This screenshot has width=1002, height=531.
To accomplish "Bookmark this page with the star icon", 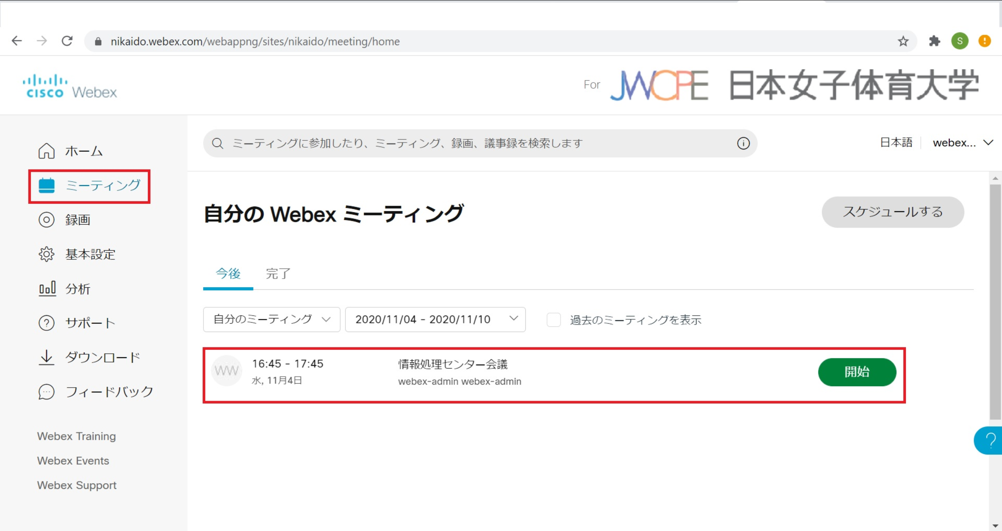I will pos(903,41).
